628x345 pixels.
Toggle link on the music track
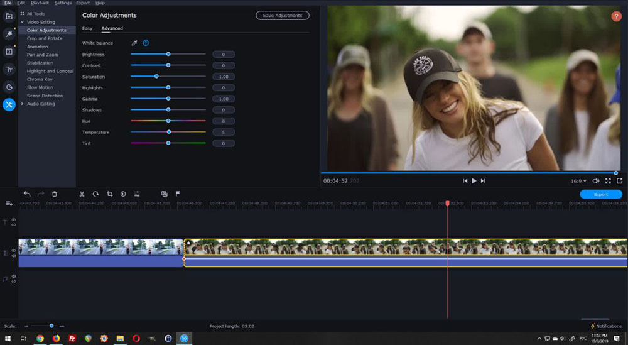pos(14,282)
